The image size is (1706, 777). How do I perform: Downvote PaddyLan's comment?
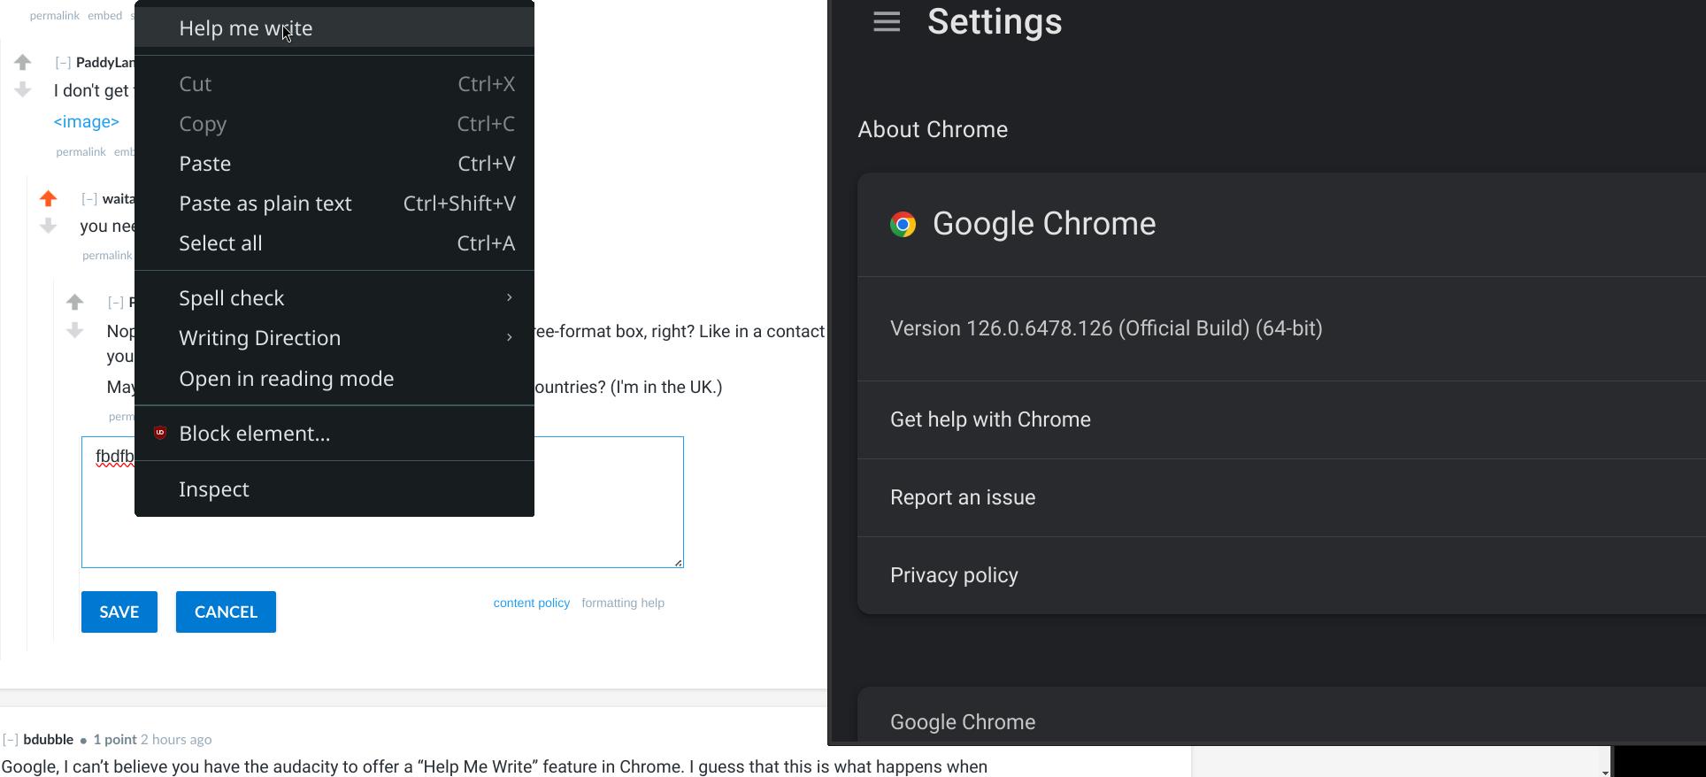click(x=23, y=89)
